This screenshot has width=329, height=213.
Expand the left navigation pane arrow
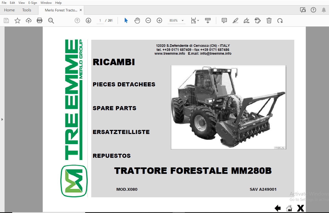pyautogui.click(x=2, y=119)
